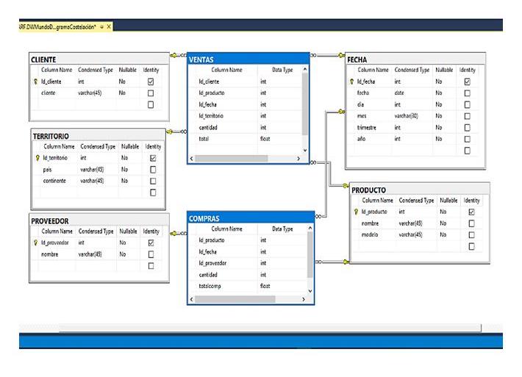Click Condensed Type header in CLIENTE
The image size is (522, 377).
96,70
